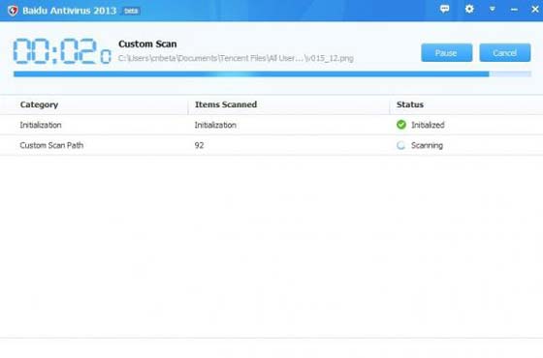The height and width of the screenshot is (358, 543).
Task: Click the Scanning spinner icon
Action: pos(401,145)
